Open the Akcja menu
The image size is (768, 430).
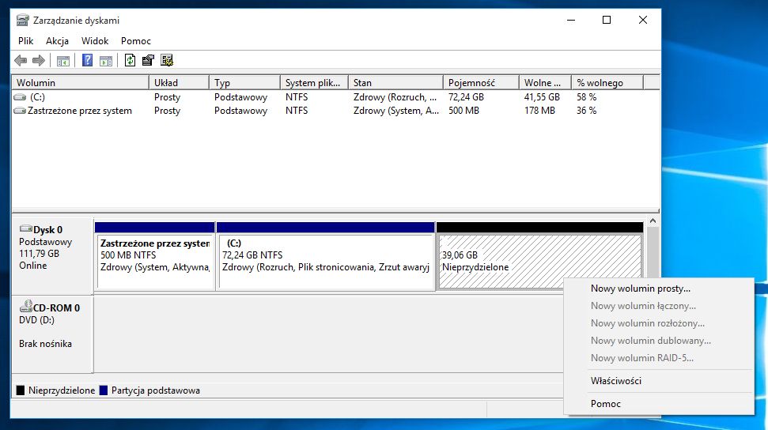[57, 41]
